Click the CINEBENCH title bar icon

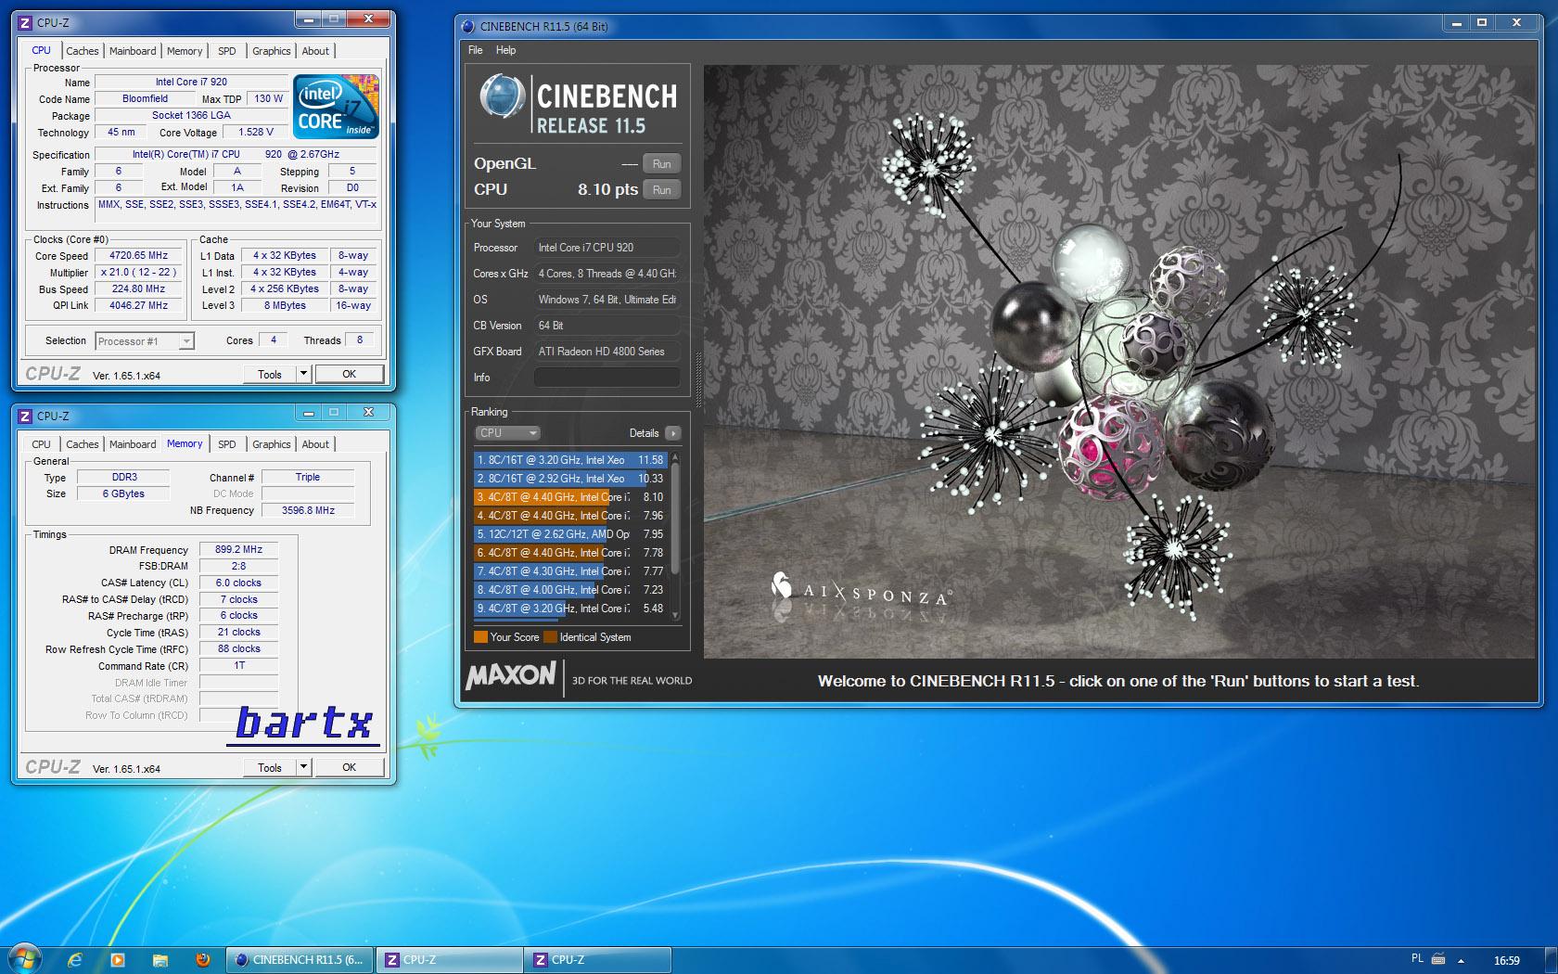[x=468, y=26]
